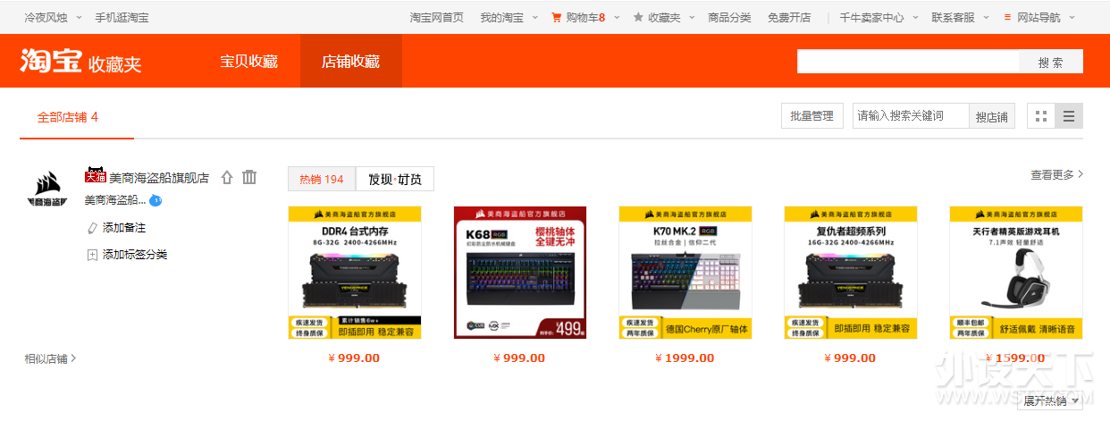Viewport: 1110px width, 421px height.
Task: Click the truncated 美商海盗船... seller name
Action: (115, 200)
